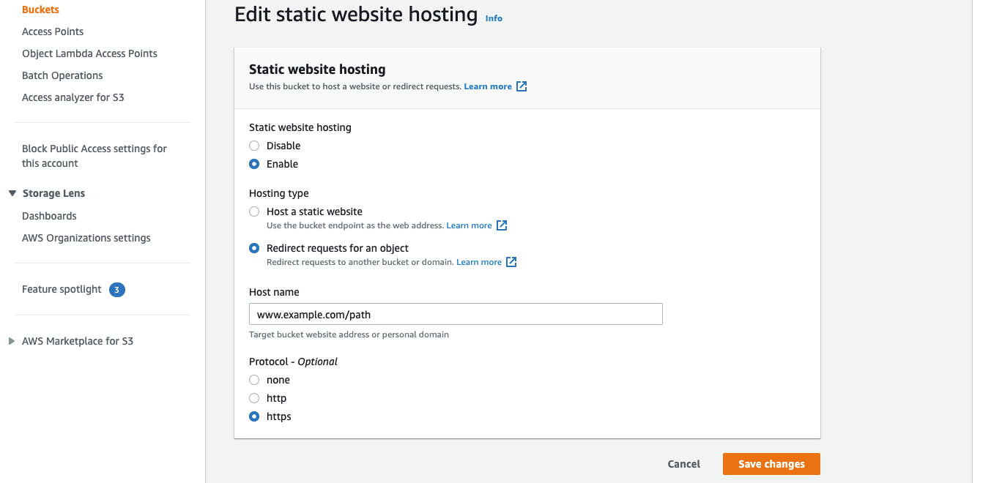This screenshot has width=1002, height=483.
Task: Choose Redirect requests for an object option
Action: click(x=254, y=248)
